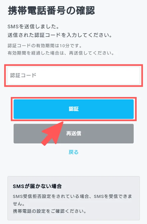Screen dimensions: 147x224
Task: Click the 有効期間を経過した場合は再送信 note
Action: tap(61, 53)
